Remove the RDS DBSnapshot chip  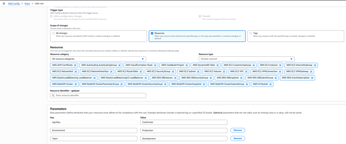241,78
